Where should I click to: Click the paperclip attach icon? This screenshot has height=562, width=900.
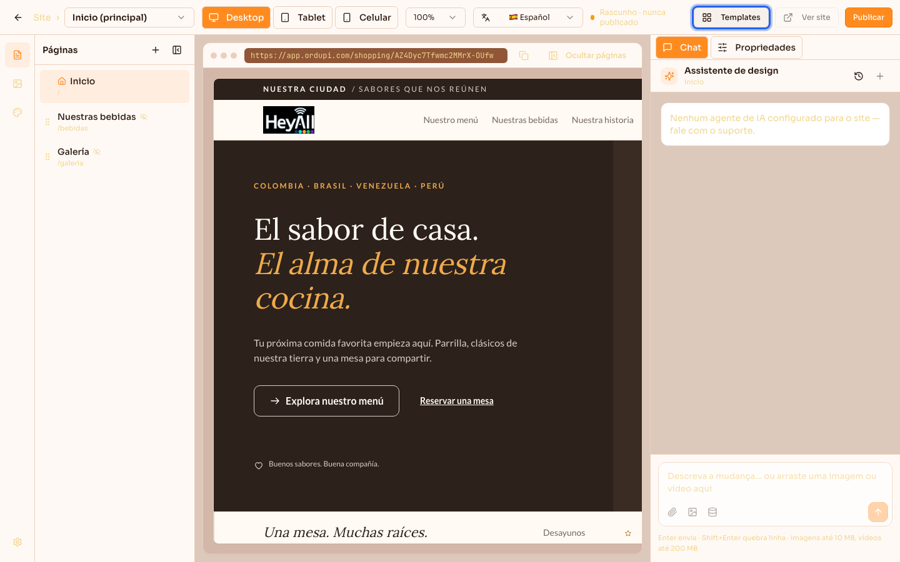coord(672,512)
